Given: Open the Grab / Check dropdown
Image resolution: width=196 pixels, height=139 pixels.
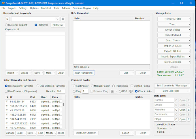Looking at the screenshot, I should (x=189, y=40).
